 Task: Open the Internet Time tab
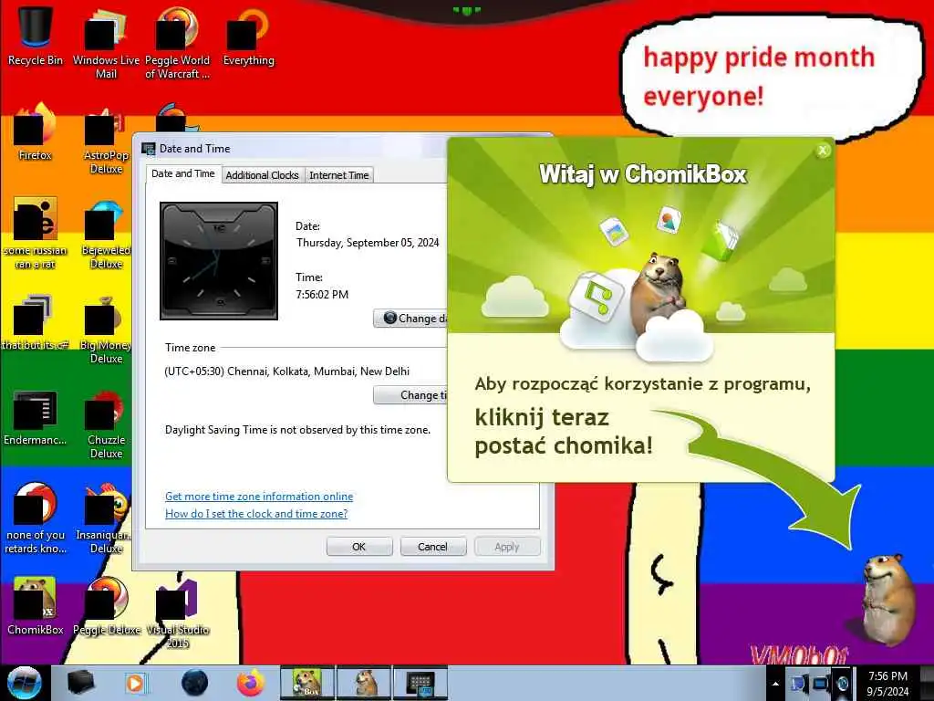pos(339,175)
